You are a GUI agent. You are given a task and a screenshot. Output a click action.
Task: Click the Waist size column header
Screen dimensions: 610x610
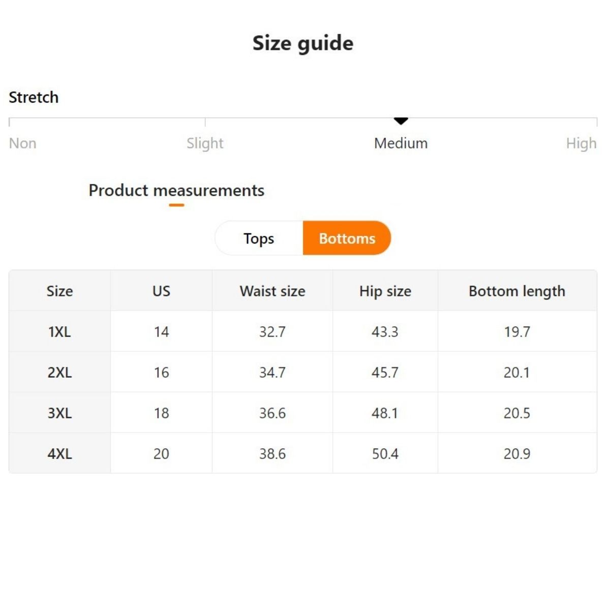pos(272,291)
